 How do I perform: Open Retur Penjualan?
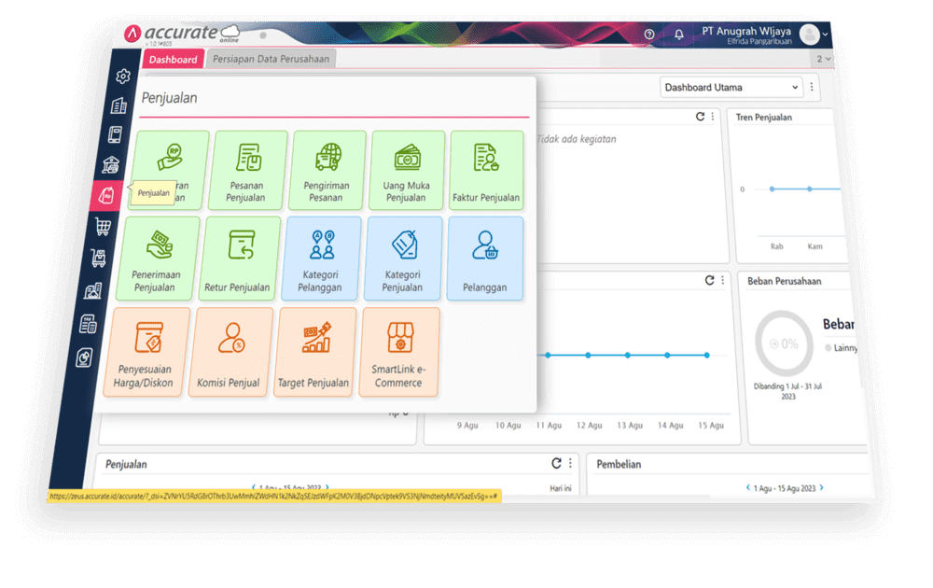point(237,259)
